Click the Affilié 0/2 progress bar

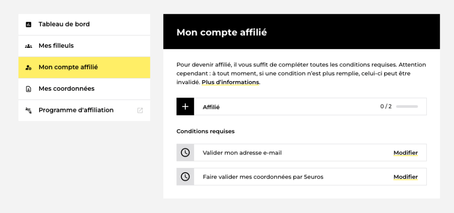click(407, 107)
